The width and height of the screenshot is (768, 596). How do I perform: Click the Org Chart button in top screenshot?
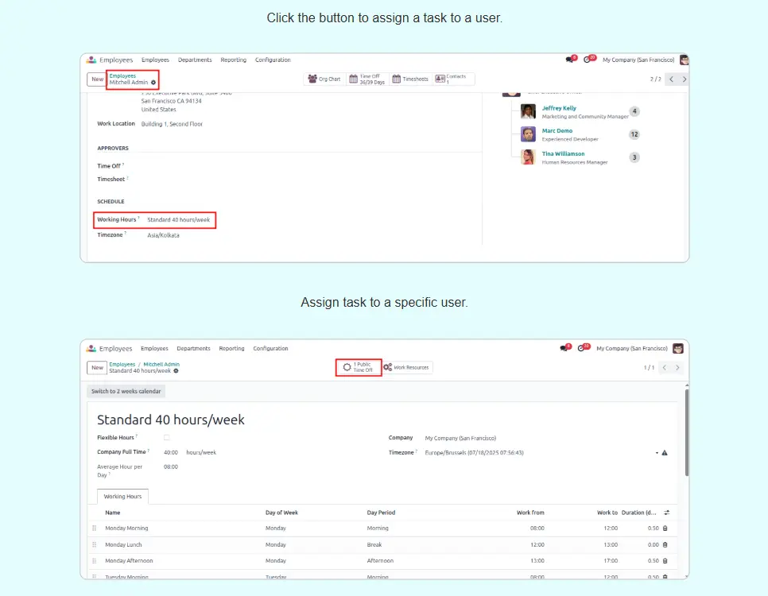[x=324, y=79]
